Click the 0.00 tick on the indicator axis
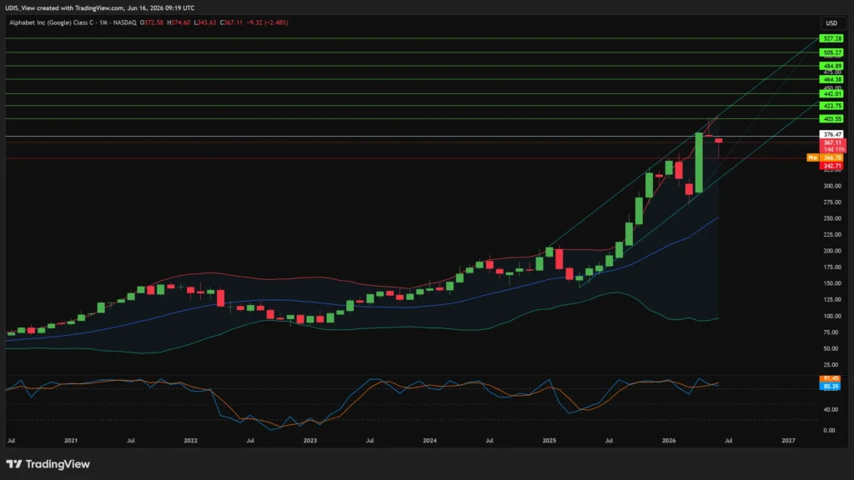Viewport: 854px width, 480px height. coord(830,431)
